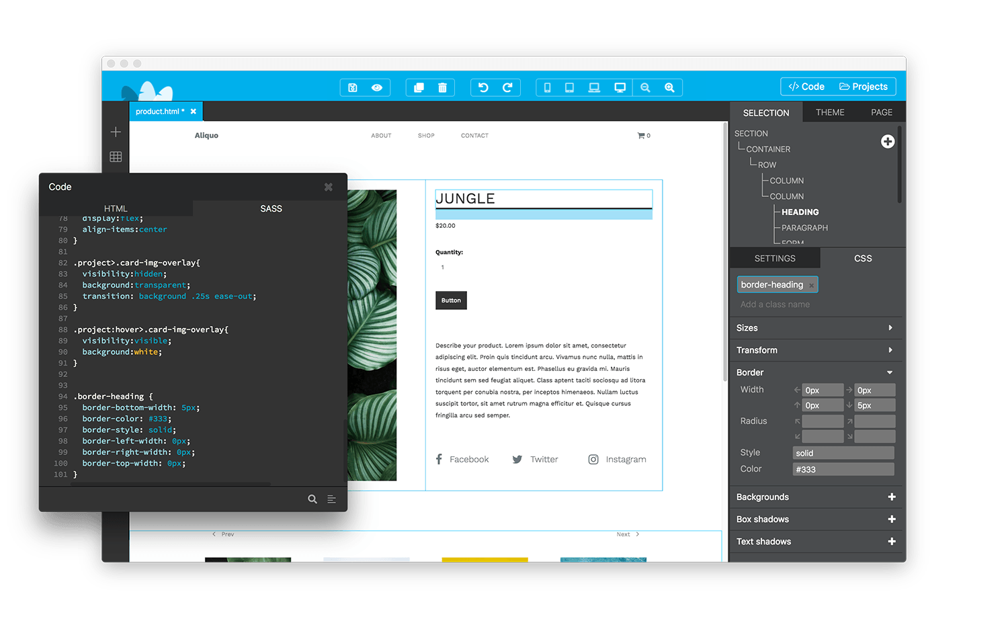Viewport: 1008px width, 629px height.
Task: Expand the Sizes section
Action: point(815,328)
